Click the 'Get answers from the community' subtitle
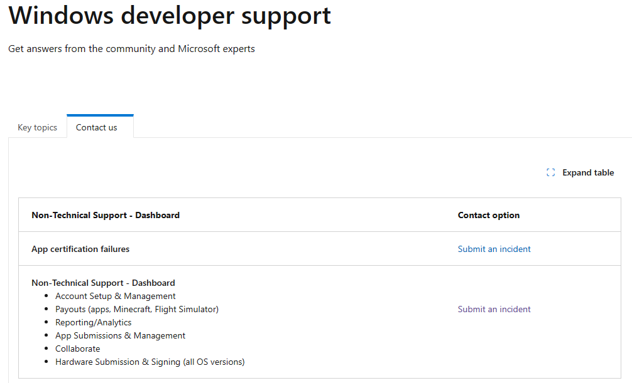632x383 pixels. (x=131, y=49)
